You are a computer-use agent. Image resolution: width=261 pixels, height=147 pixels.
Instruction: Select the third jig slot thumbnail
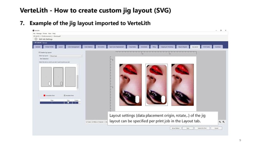(70, 77)
